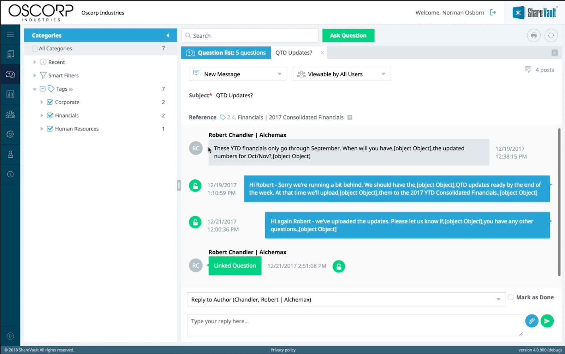Click the Subject field QTD Updates?

(x=234, y=95)
